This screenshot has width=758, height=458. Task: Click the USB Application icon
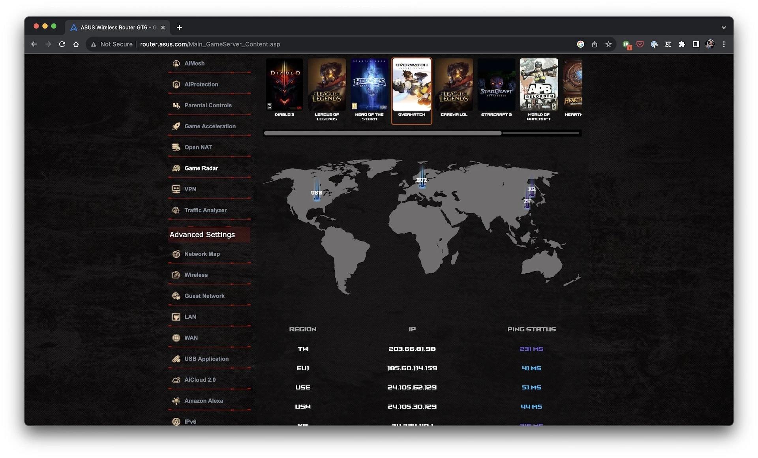tap(176, 359)
